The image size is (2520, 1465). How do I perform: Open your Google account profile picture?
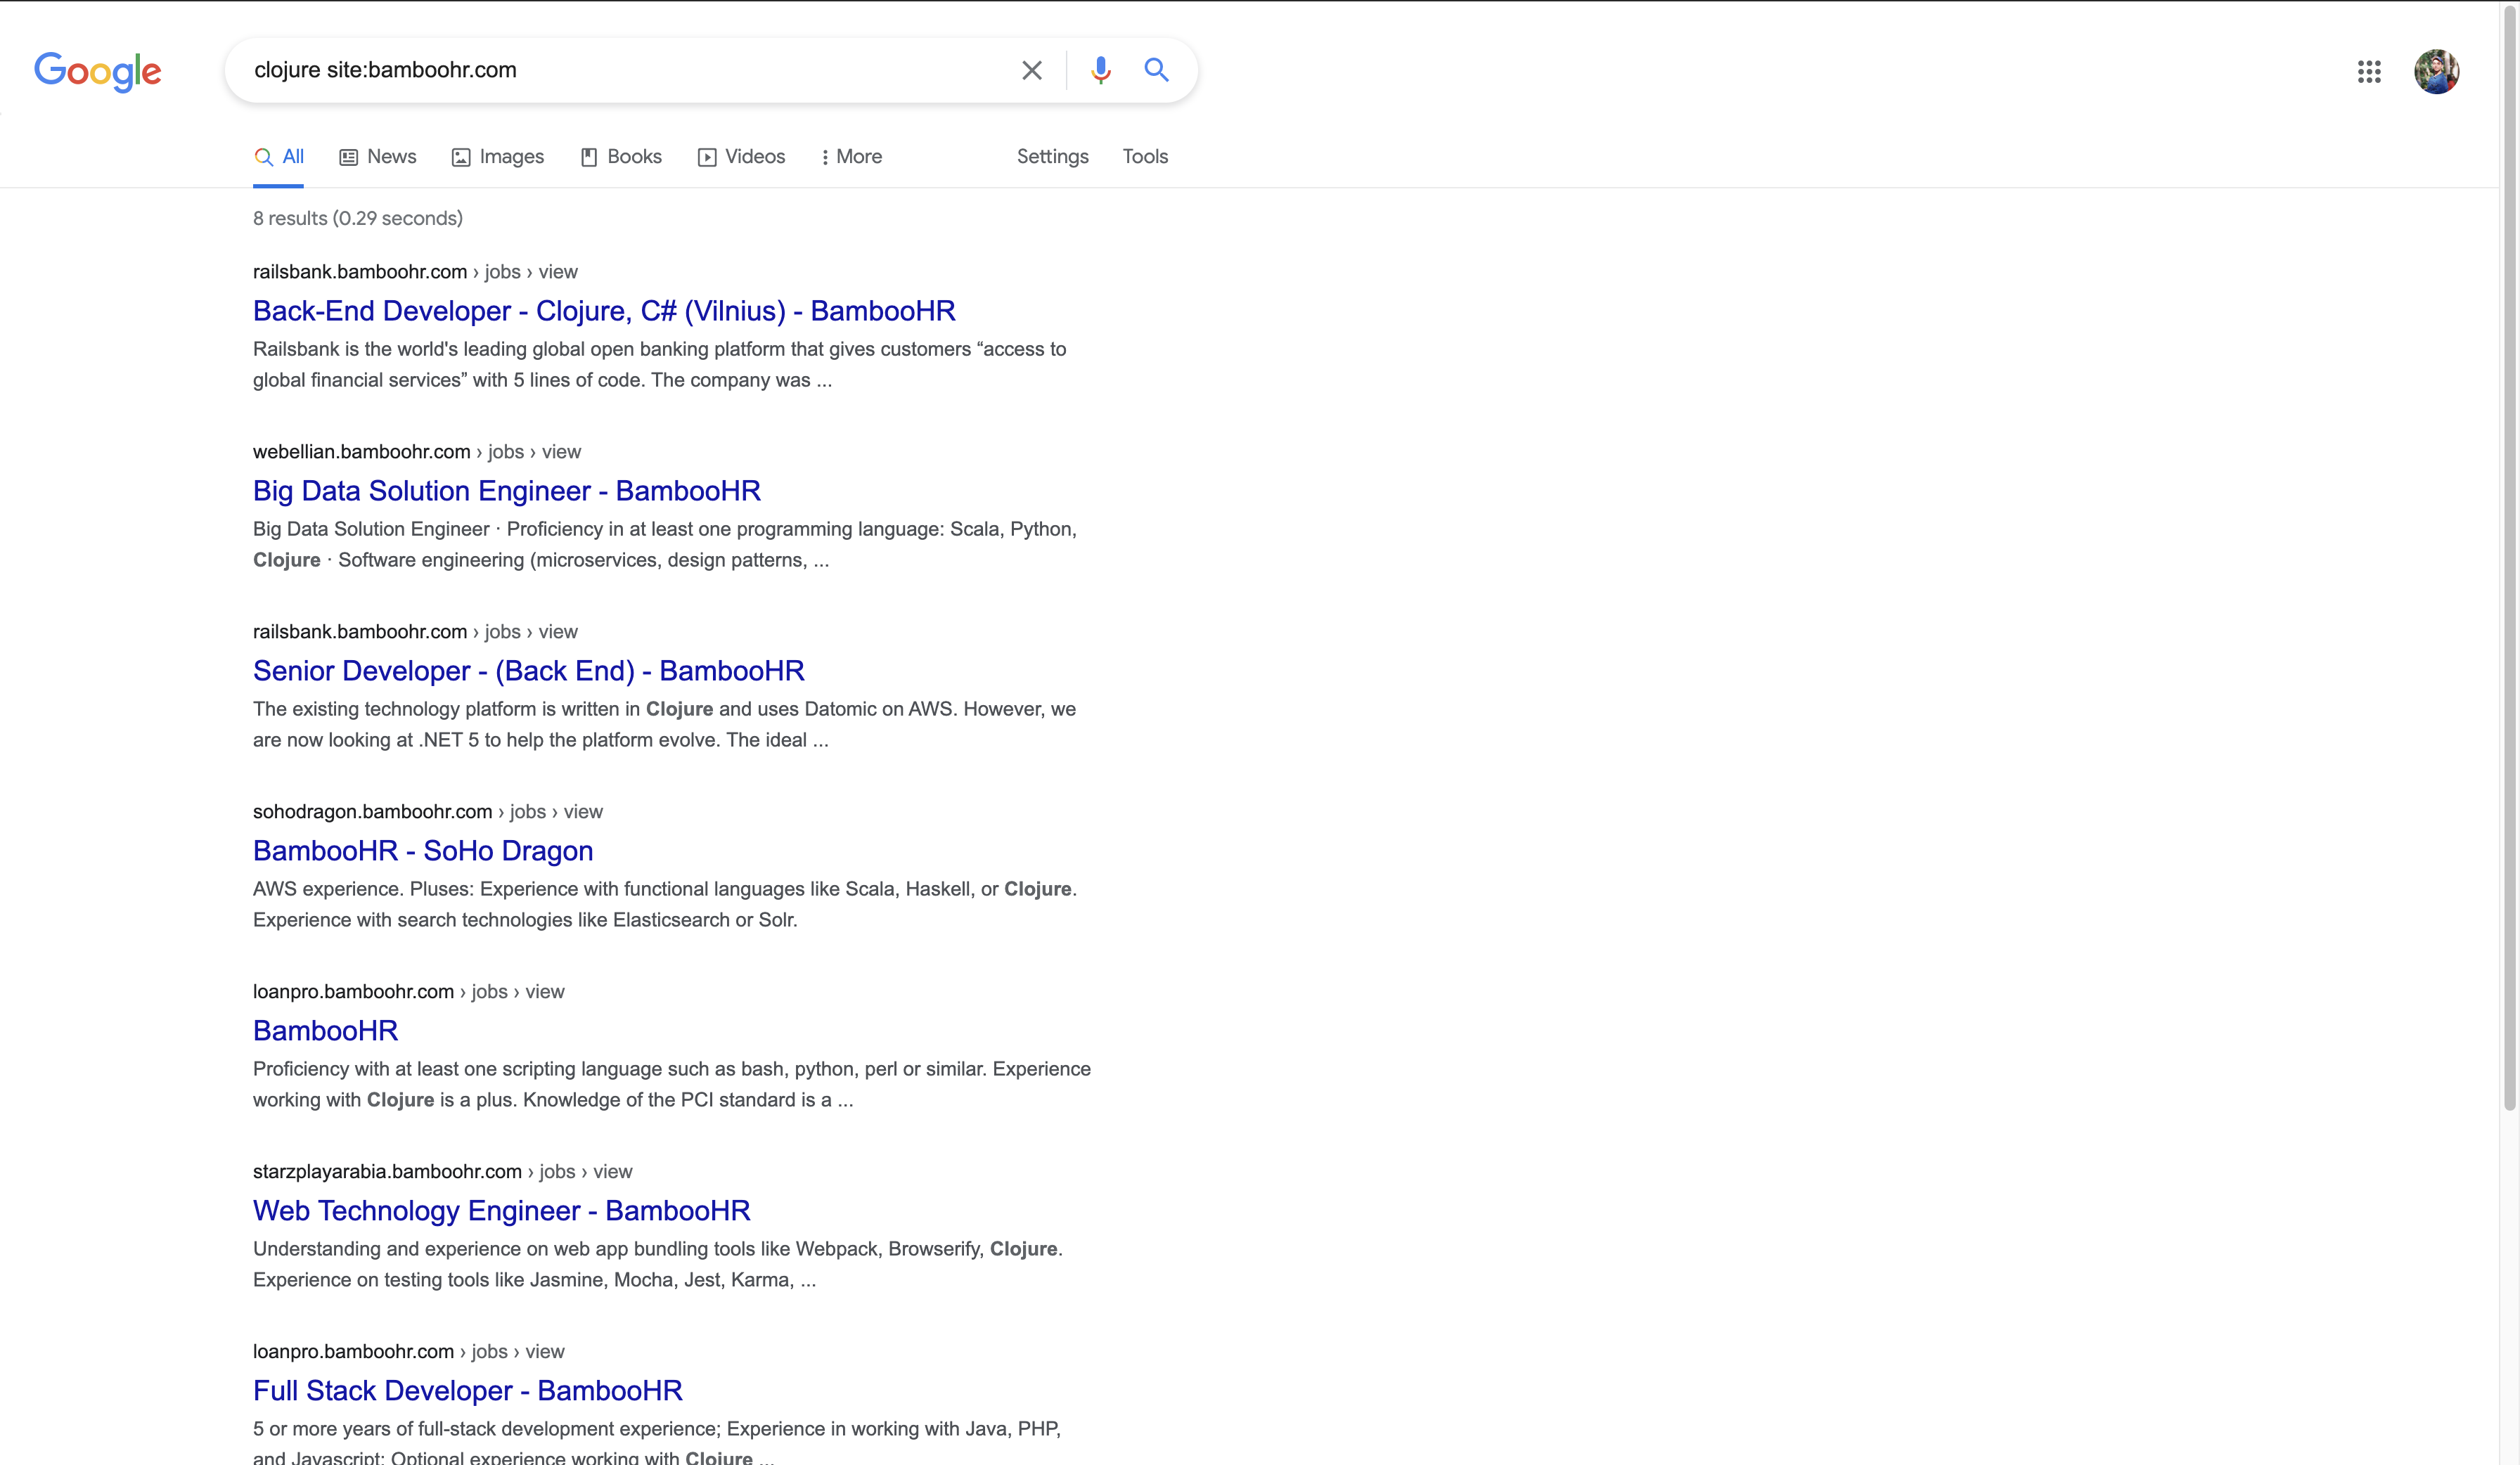click(x=2438, y=70)
